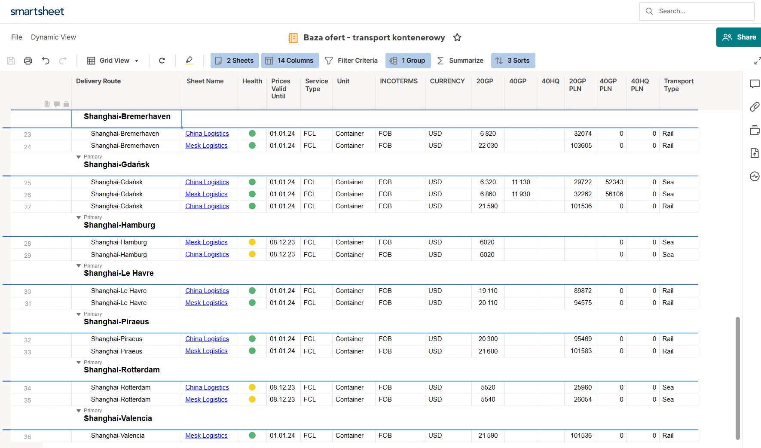Collapse the Shanghai-Gdańsk group
Screen dimensions: 761x448
[x=79, y=157]
